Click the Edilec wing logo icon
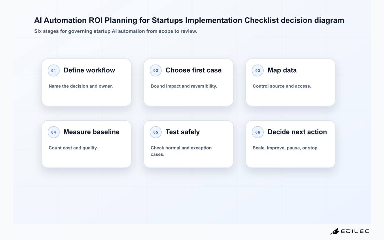The width and height of the screenshot is (384, 240). (x=335, y=231)
